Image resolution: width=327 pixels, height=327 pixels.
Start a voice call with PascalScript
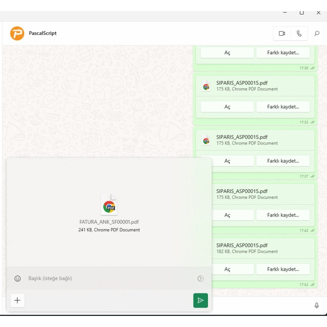tap(300, 33)
